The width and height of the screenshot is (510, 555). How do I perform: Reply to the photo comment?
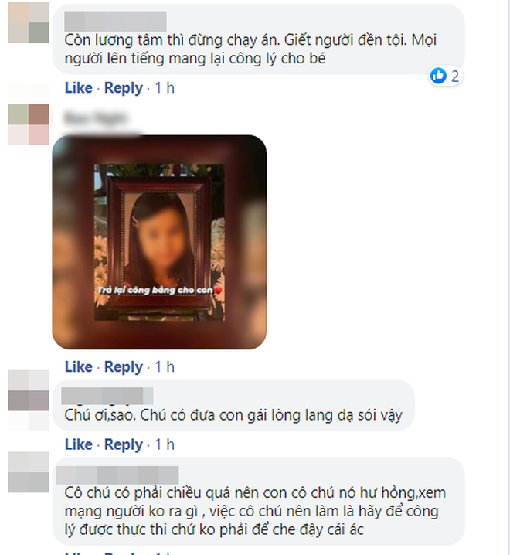(123, 367)
